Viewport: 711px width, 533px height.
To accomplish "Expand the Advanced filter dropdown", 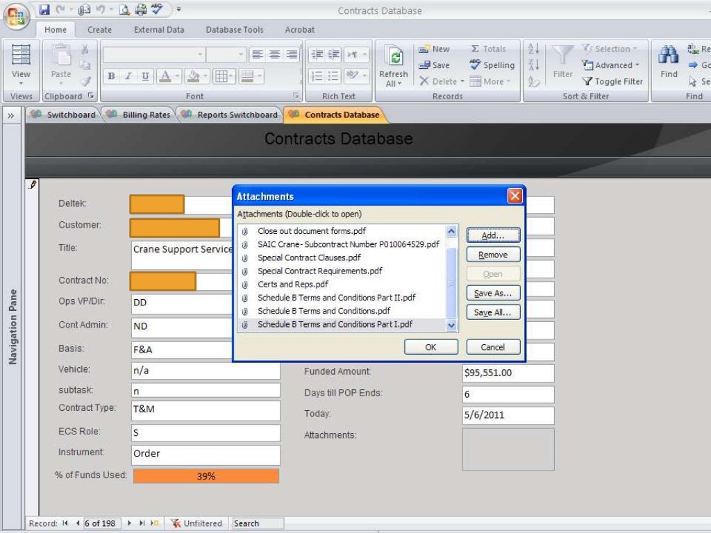I will pos(637,65).
